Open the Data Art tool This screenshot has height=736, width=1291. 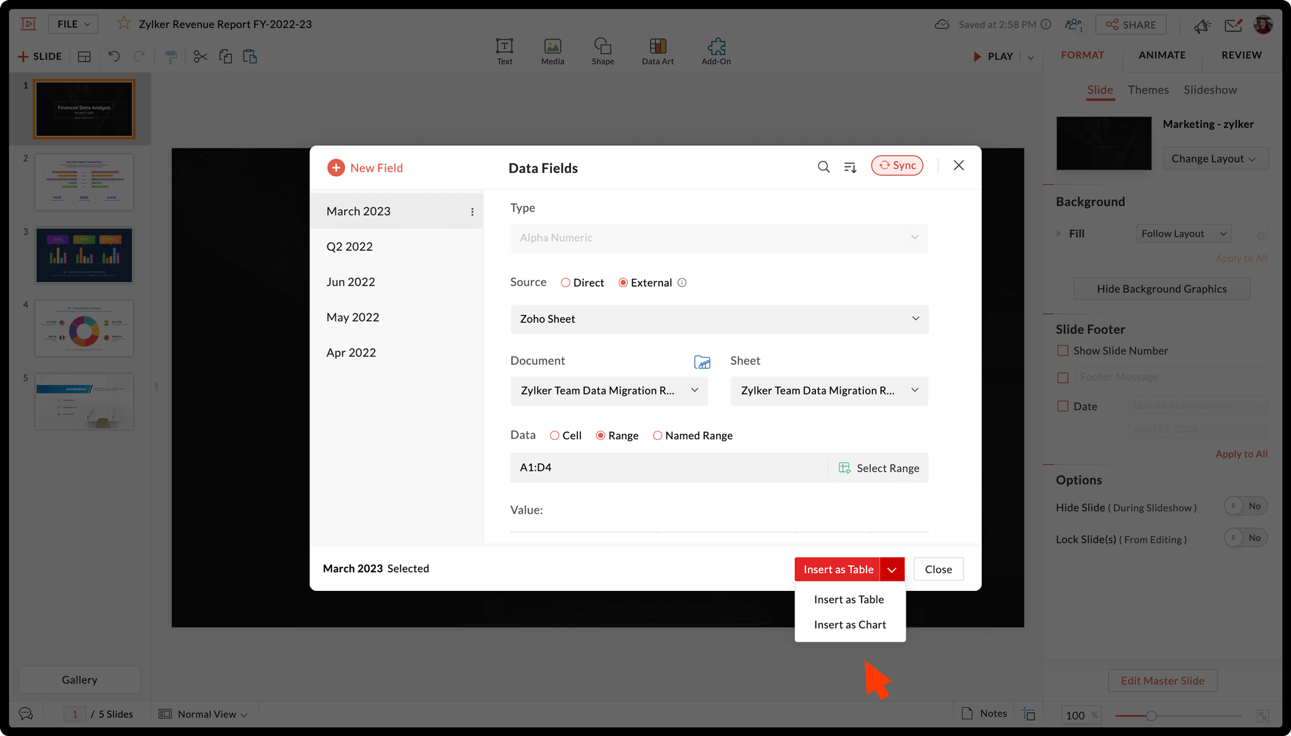pyautogui.click(x=658, y=52)
